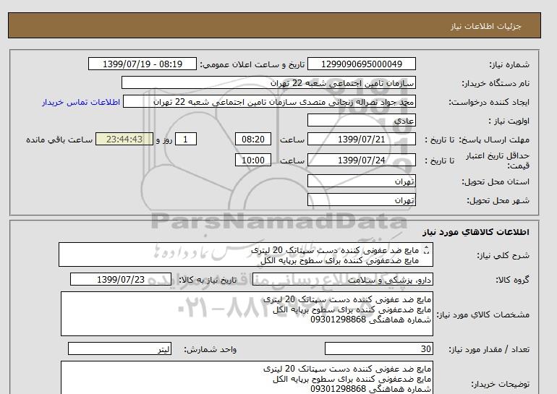Click the label ساعت باقی مانده

tap(59, 140)
